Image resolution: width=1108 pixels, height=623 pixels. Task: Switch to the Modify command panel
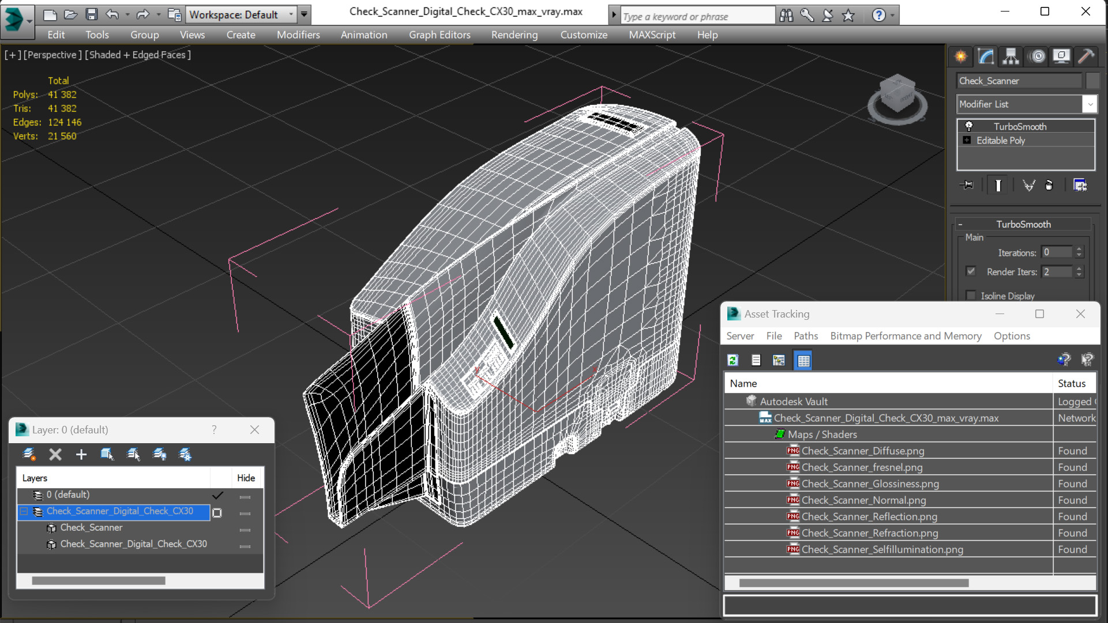click(x=986, y=56)
